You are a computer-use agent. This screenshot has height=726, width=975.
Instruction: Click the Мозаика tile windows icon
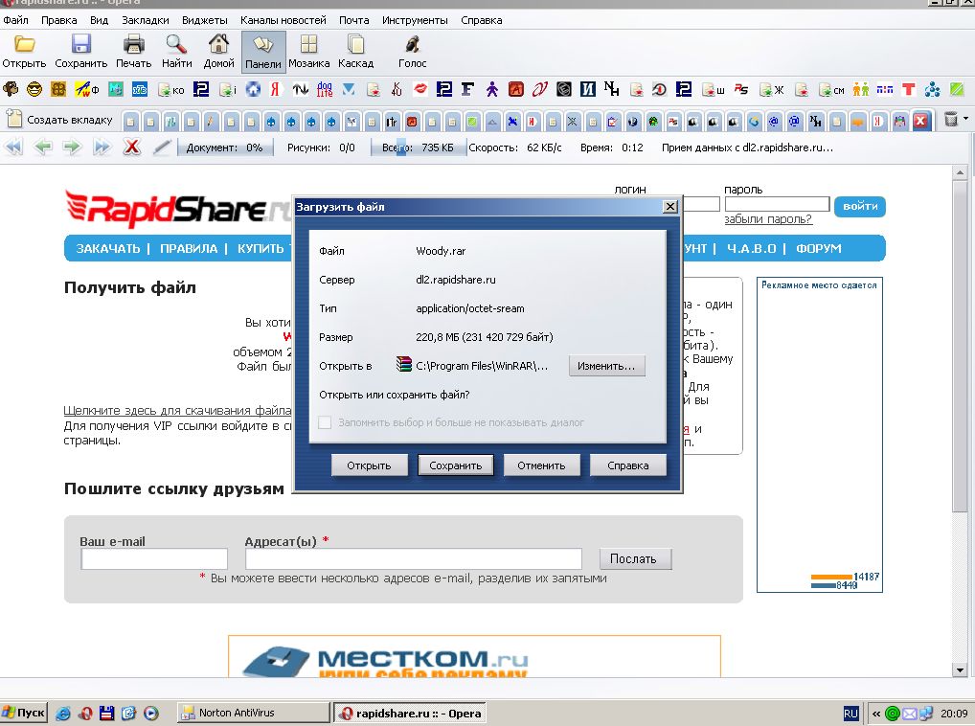pyautogui.click(x=309, y=44)
